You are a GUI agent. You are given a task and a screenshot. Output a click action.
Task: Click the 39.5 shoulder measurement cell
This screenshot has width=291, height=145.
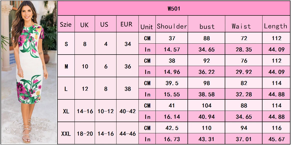click(172, 83)
